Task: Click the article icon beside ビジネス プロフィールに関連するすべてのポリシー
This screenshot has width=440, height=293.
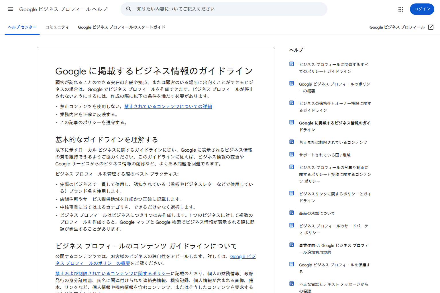Action: [292, 64]
